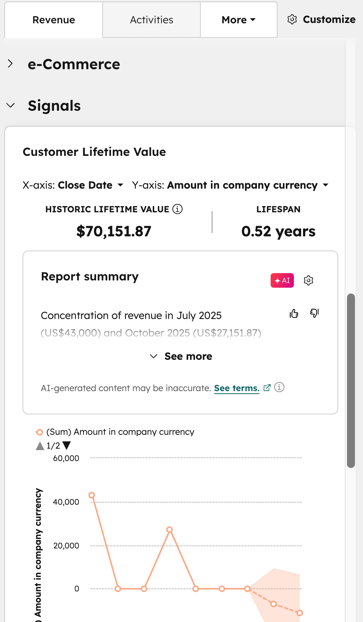Open the More dropdown menu
The image size is (363, 622).
point(238,20)
